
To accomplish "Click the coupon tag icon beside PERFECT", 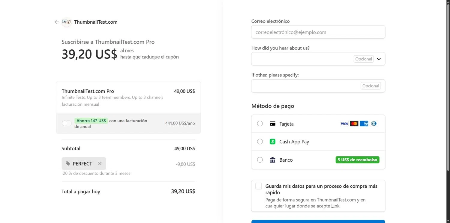I will point(68,164).
